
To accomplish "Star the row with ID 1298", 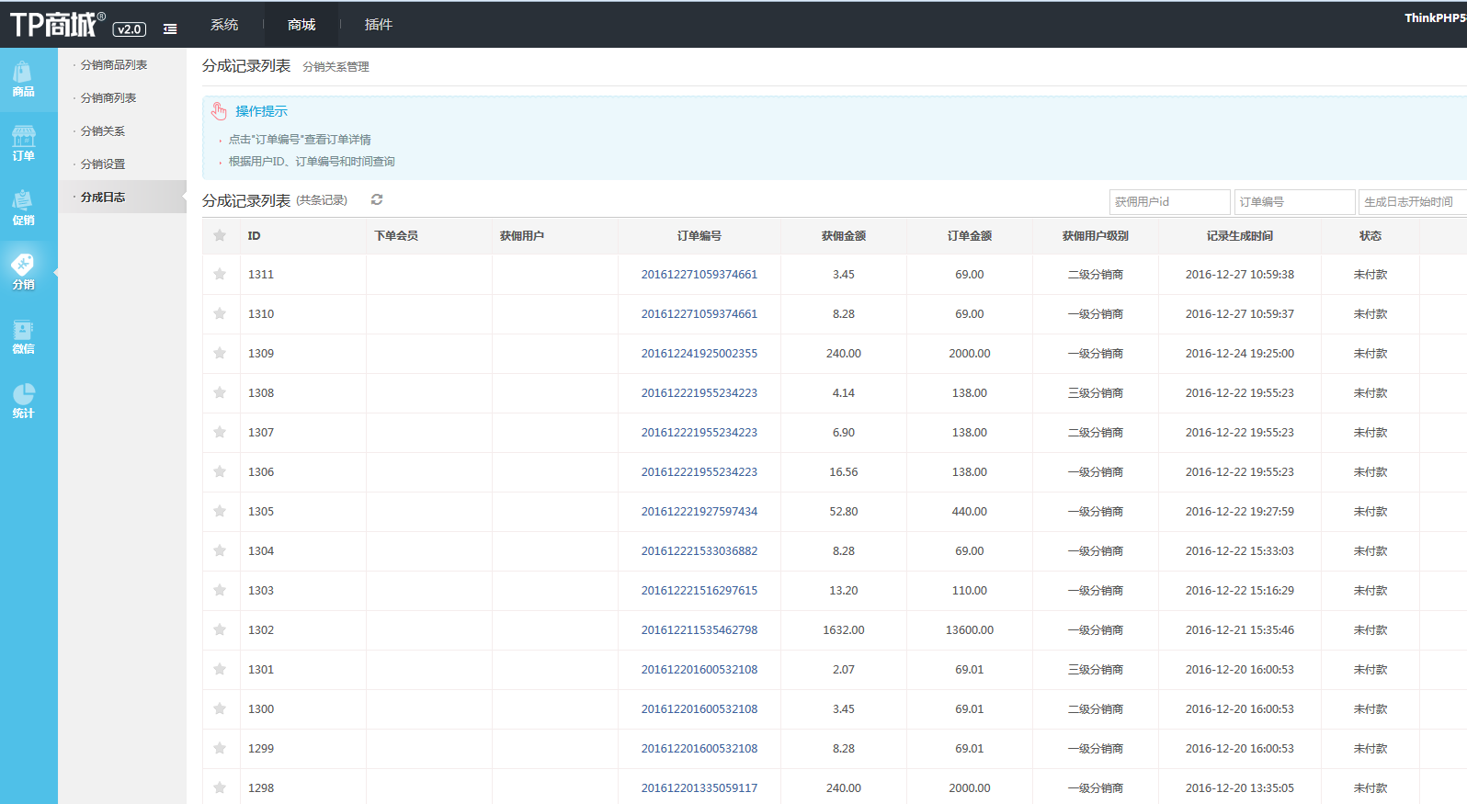I will (x=220, y=787).
